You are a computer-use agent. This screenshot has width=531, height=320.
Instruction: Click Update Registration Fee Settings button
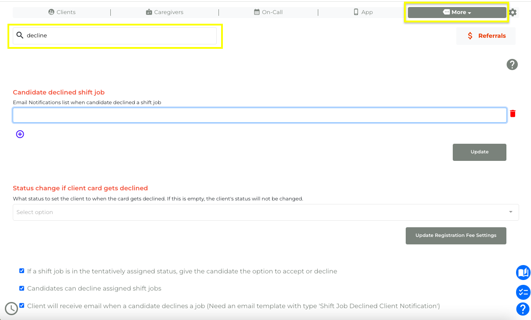456,236
